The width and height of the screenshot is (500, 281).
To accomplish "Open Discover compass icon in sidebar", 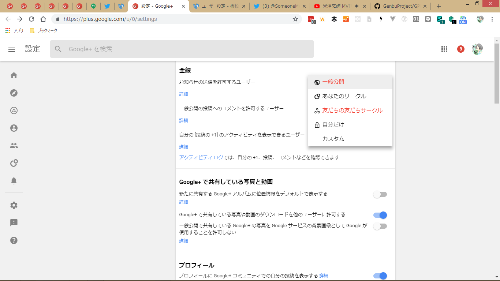I will point(14,93).
